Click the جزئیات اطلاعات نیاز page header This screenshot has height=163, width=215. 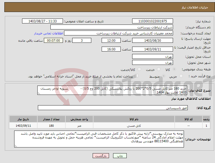tap(195, 7)
